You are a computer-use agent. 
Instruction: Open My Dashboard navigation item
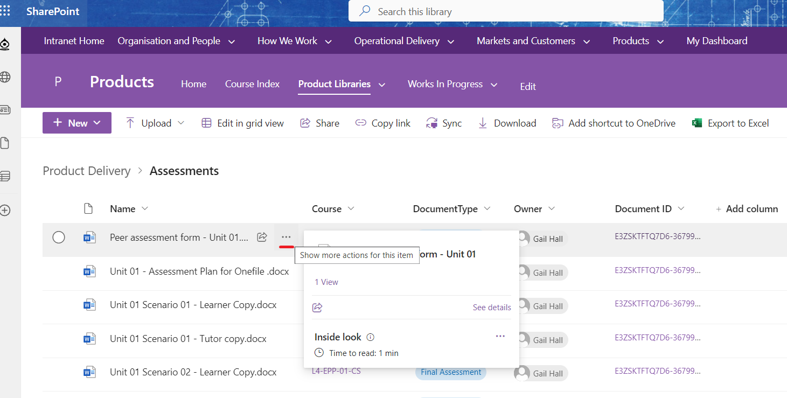(x=716, y=41)
